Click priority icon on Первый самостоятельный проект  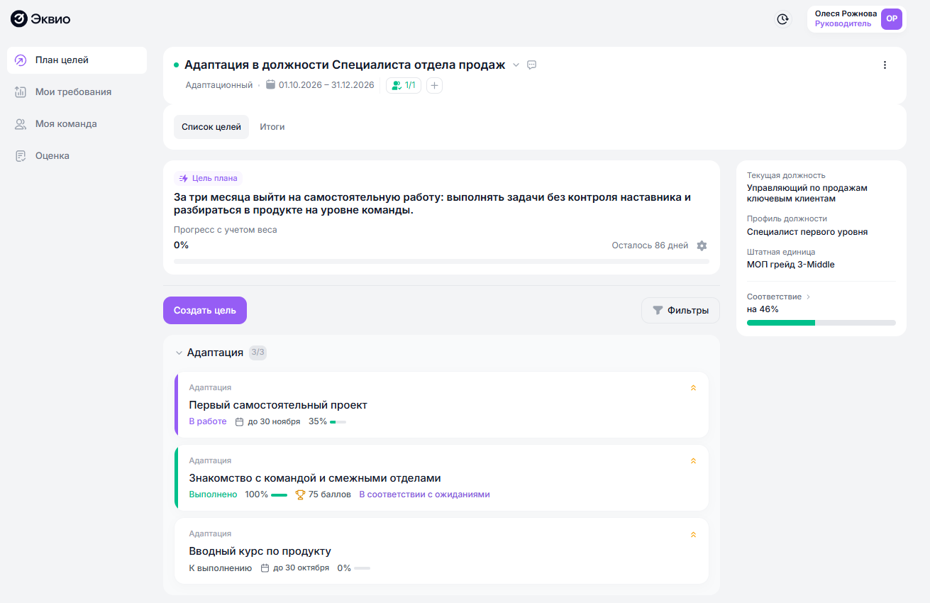pos(693,387)
